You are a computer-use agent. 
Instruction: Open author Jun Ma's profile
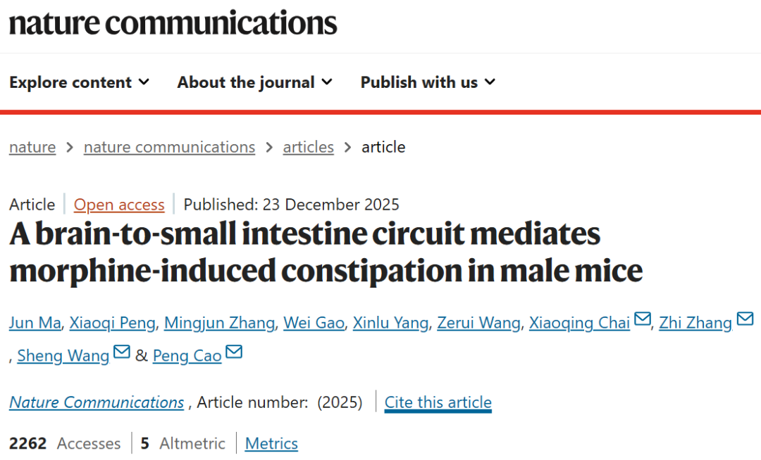point(35,323)
